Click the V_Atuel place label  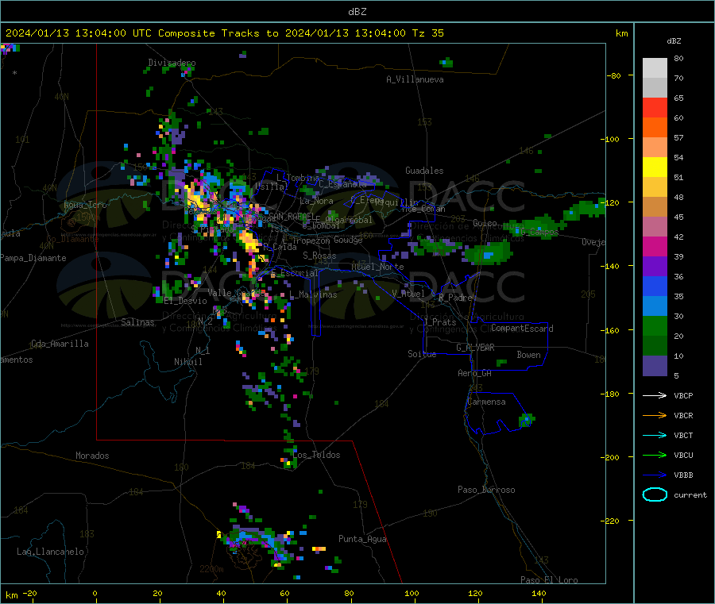tap(408, 294)
